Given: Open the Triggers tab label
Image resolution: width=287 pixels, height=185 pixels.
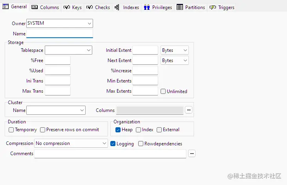Looking at the screenshot, I should coord(226,7).
